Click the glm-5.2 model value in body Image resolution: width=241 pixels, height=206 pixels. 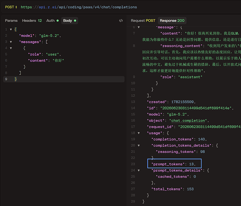pos(49,36)
